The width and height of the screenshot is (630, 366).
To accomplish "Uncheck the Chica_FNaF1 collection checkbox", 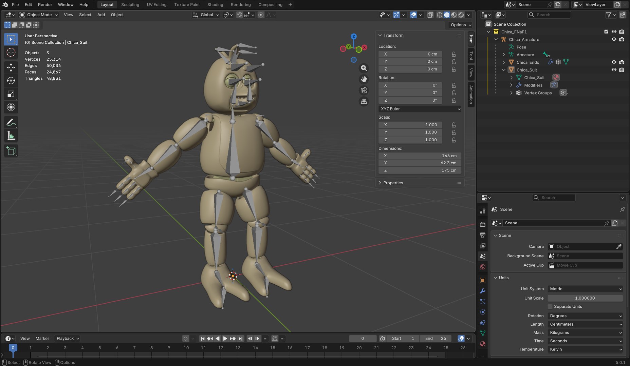I will [x=606, y=32].
